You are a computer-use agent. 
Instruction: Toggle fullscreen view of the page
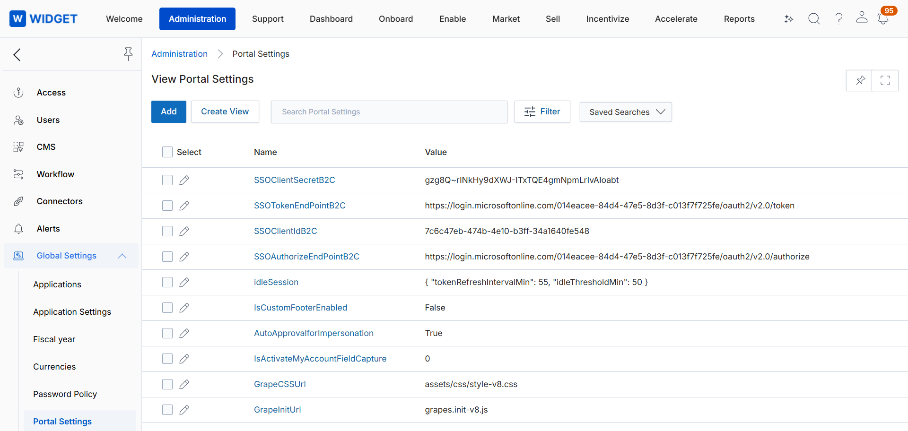coord(885,80)
